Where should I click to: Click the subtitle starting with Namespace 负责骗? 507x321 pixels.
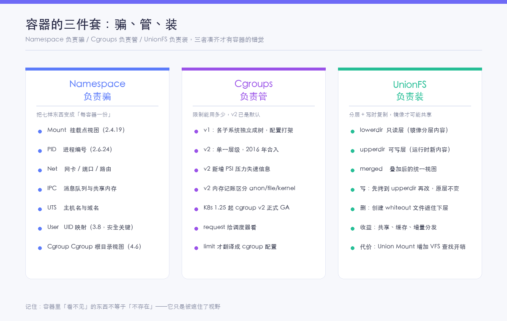click(x=144, y=40)
